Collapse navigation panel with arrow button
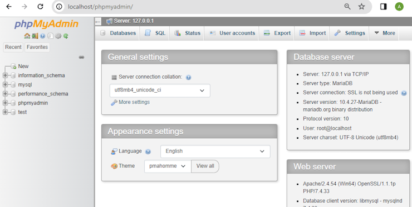This screenshot has height=207, width=412. click(98, 22)
